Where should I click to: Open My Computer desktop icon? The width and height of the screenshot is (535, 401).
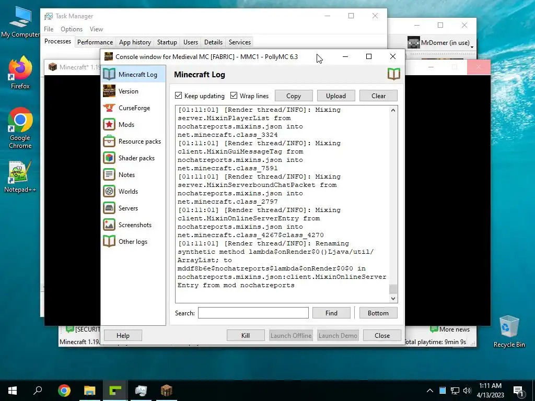coord(20,21)
